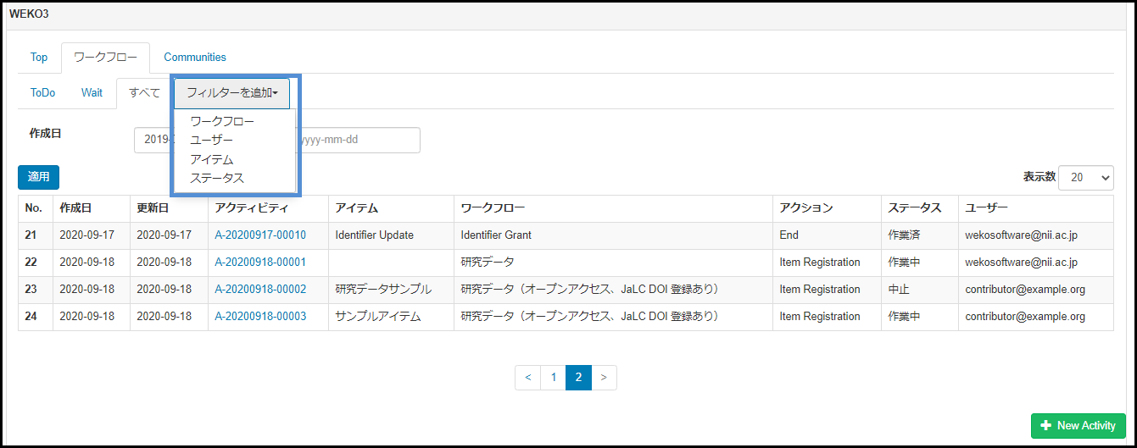This screenshot has width=1137, height=448.
Task: Switch to the ToDo tab
Action: point(42,93)
